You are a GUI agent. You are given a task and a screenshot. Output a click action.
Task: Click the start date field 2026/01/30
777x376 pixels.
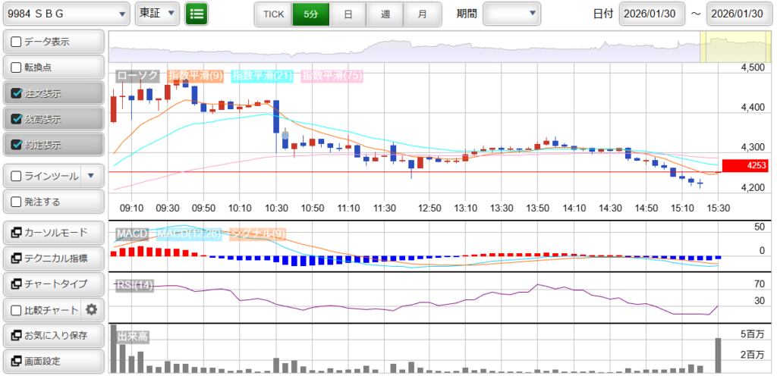click(652, 14)
